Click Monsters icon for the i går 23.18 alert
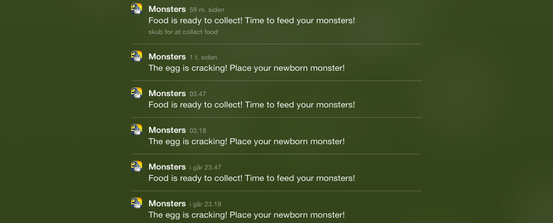Screen dimensions: 553x223 (x=137, y=203)
